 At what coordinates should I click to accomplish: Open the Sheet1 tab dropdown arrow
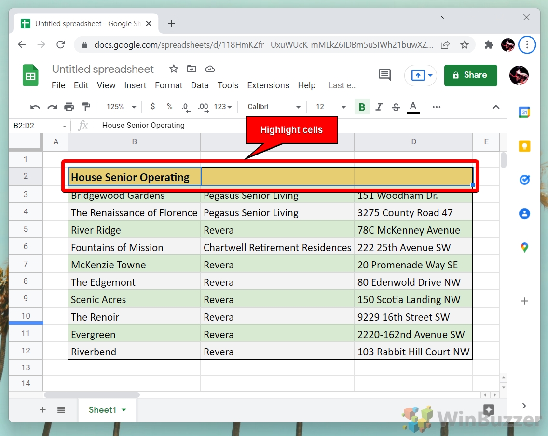click(124, 410)
